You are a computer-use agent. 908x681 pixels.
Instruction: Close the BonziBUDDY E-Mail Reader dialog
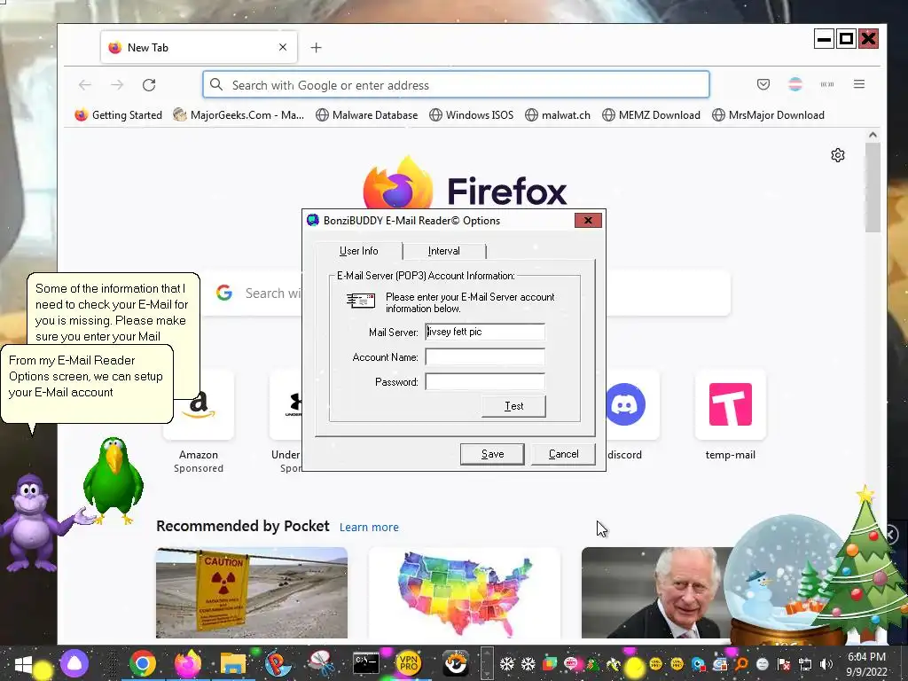[x=588, y=220]
